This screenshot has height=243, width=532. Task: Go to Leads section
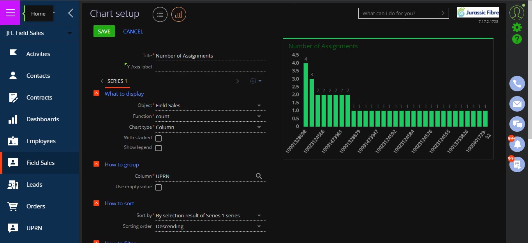coord(39,185)
